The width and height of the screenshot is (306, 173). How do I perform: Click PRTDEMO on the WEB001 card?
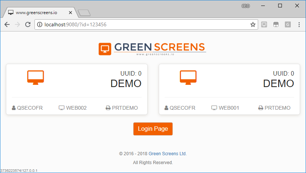point(277,108)
